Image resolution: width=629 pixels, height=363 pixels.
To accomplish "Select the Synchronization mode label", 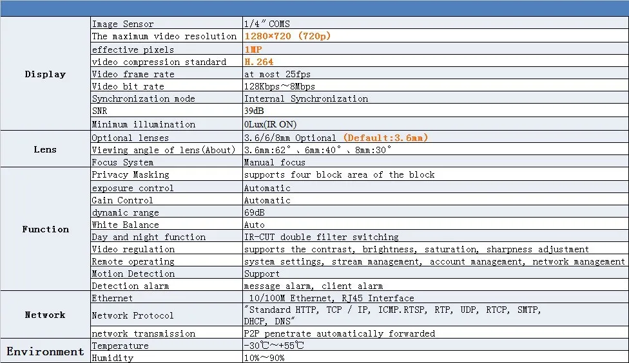I will coord(143,98).
